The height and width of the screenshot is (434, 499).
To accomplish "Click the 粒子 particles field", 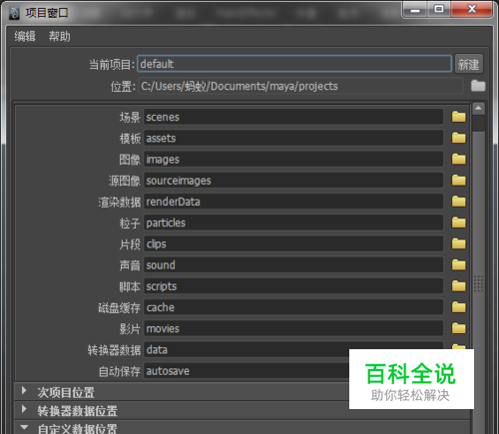I will point(293,222).
